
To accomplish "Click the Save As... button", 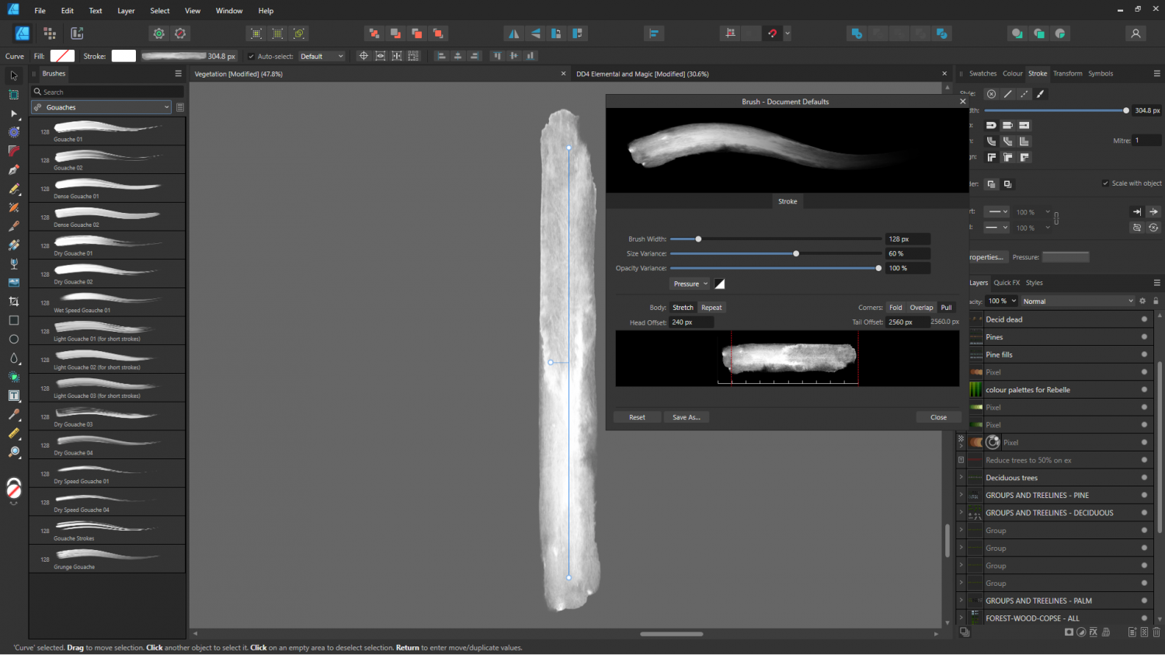I will click(x=686, y=417).
